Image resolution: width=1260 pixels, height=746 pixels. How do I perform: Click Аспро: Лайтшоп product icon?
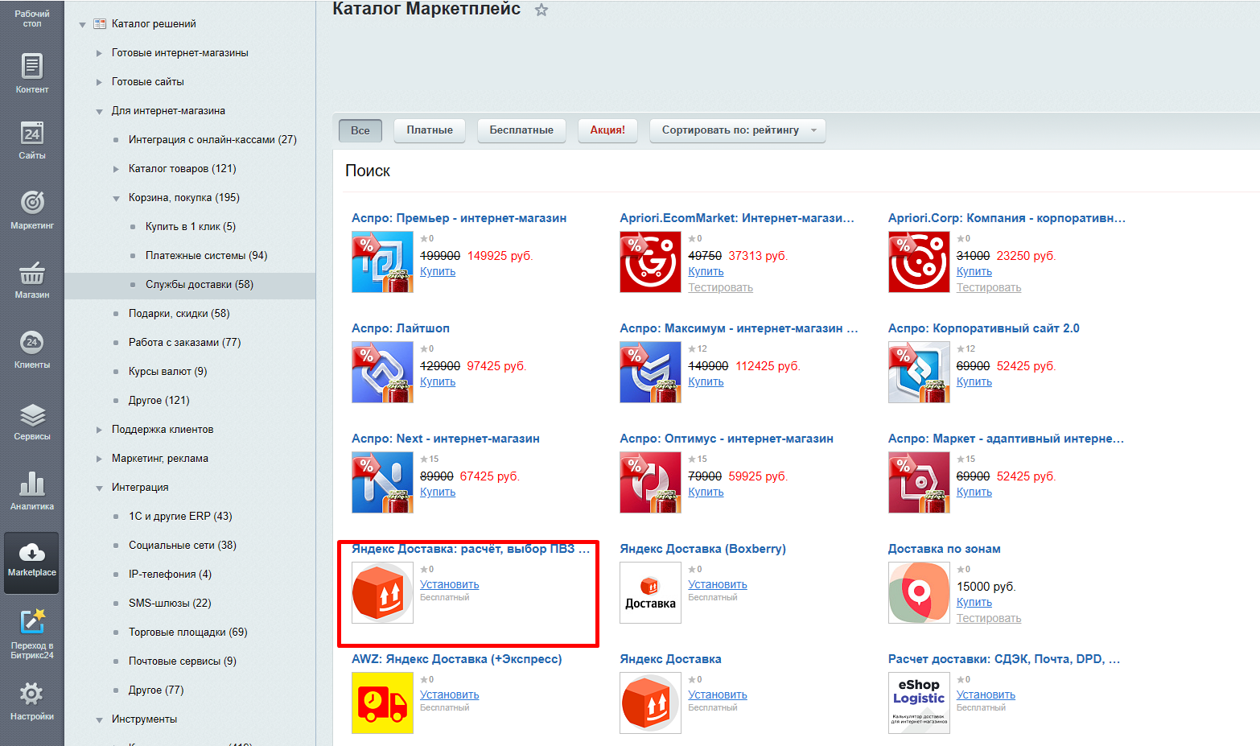coord(382,372)
